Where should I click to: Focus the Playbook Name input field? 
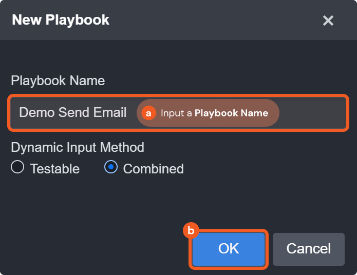313,113
